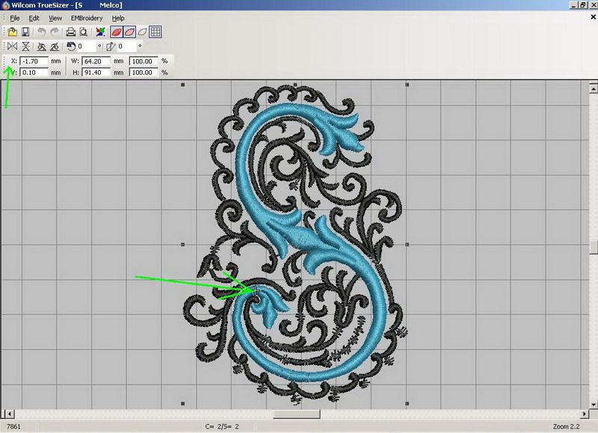598x433 pixels.
Task: Click the Open file icon
Action: pyautogui.click(x=13, y=32)
